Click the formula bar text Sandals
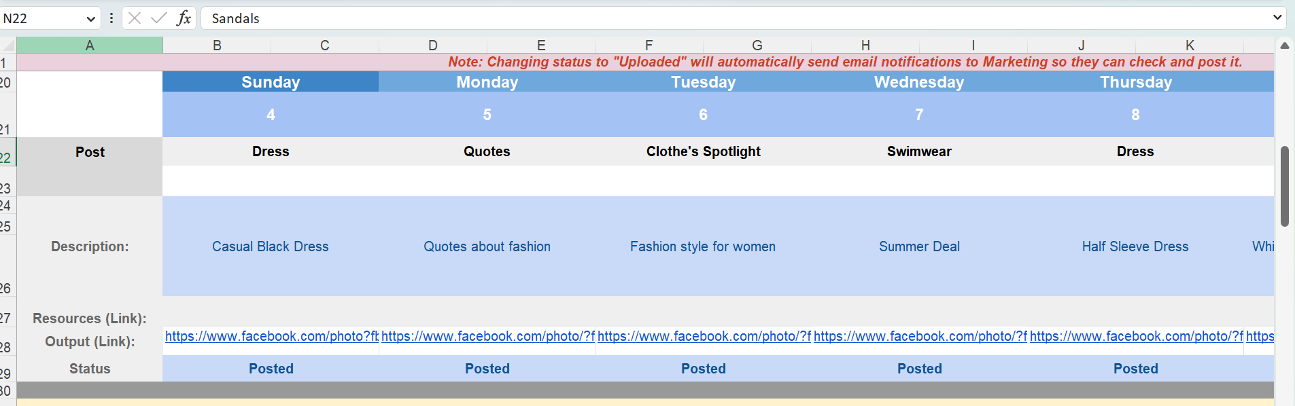This screenshot has width=1295, height=406. [x=235, y=18]
